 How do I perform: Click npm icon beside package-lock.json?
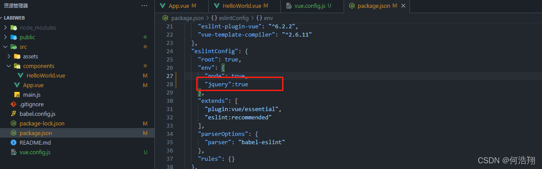coord(14,123)
